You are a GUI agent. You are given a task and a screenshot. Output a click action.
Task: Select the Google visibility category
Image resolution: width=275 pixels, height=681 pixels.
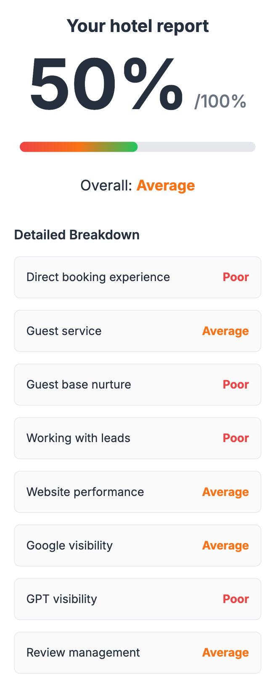click(137, 545)
